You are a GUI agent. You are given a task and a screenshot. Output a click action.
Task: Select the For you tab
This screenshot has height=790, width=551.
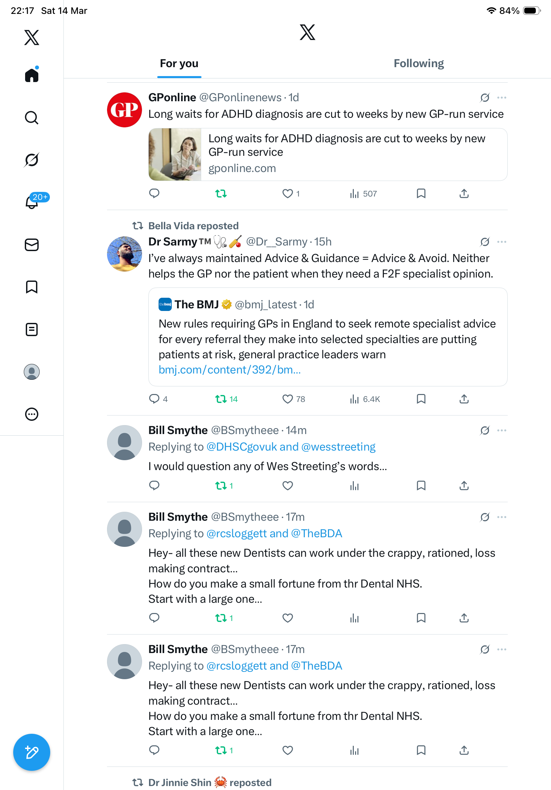click(x=179, y=63)
